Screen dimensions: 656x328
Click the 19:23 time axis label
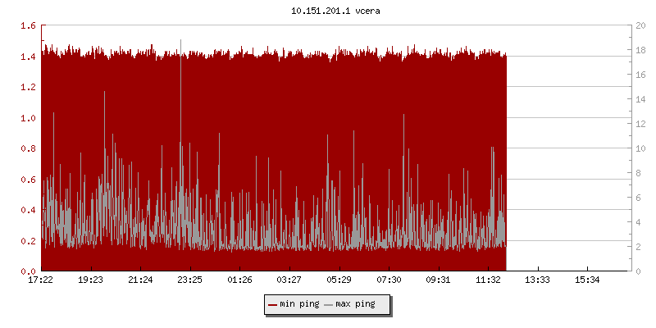click(90, 280)
